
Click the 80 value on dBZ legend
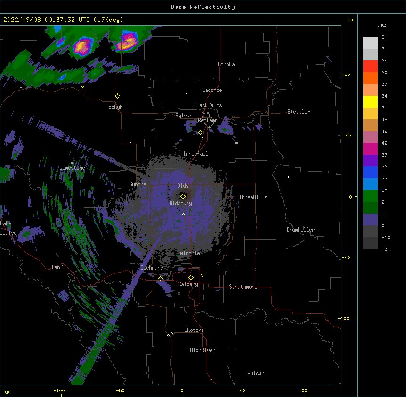click(x=384, y=37)
